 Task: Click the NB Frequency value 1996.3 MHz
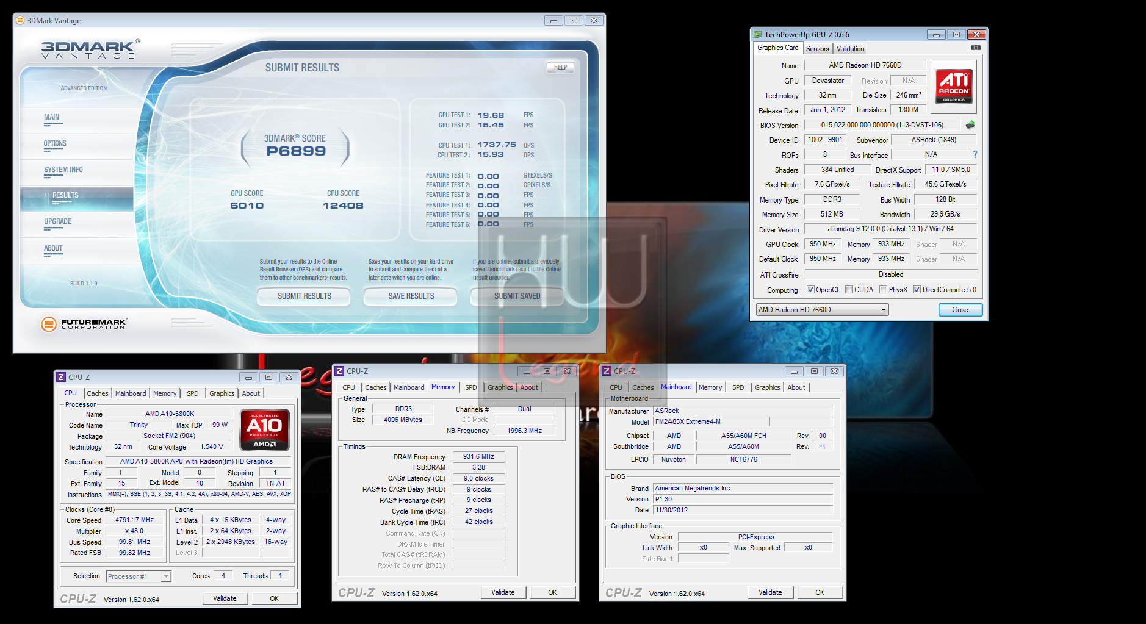coord(525,431)
